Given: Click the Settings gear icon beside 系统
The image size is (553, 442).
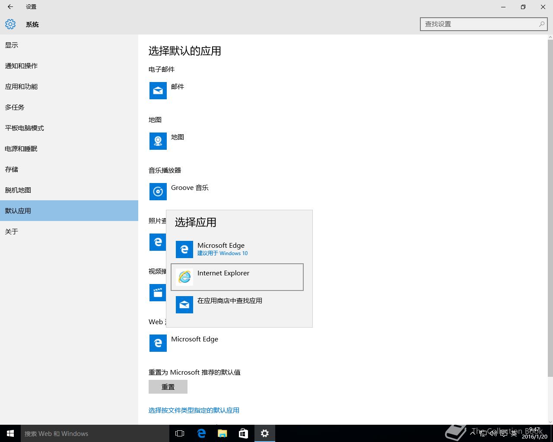Looking at the screenshot, I should tap(10, 24).
